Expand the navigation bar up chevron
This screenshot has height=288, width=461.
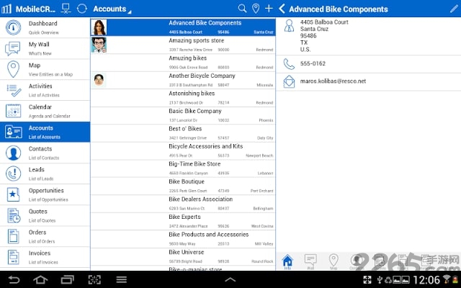point(230,280)
